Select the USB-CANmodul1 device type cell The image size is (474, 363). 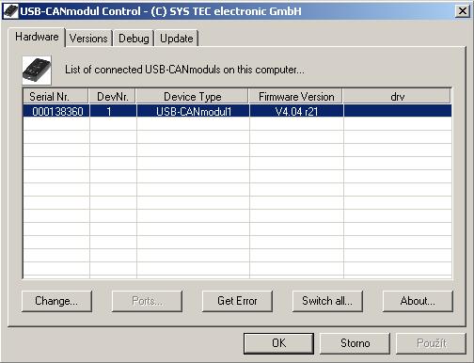[x=193, y=111]
